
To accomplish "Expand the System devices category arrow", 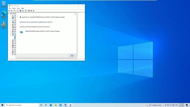I will [x=11, y=53].
